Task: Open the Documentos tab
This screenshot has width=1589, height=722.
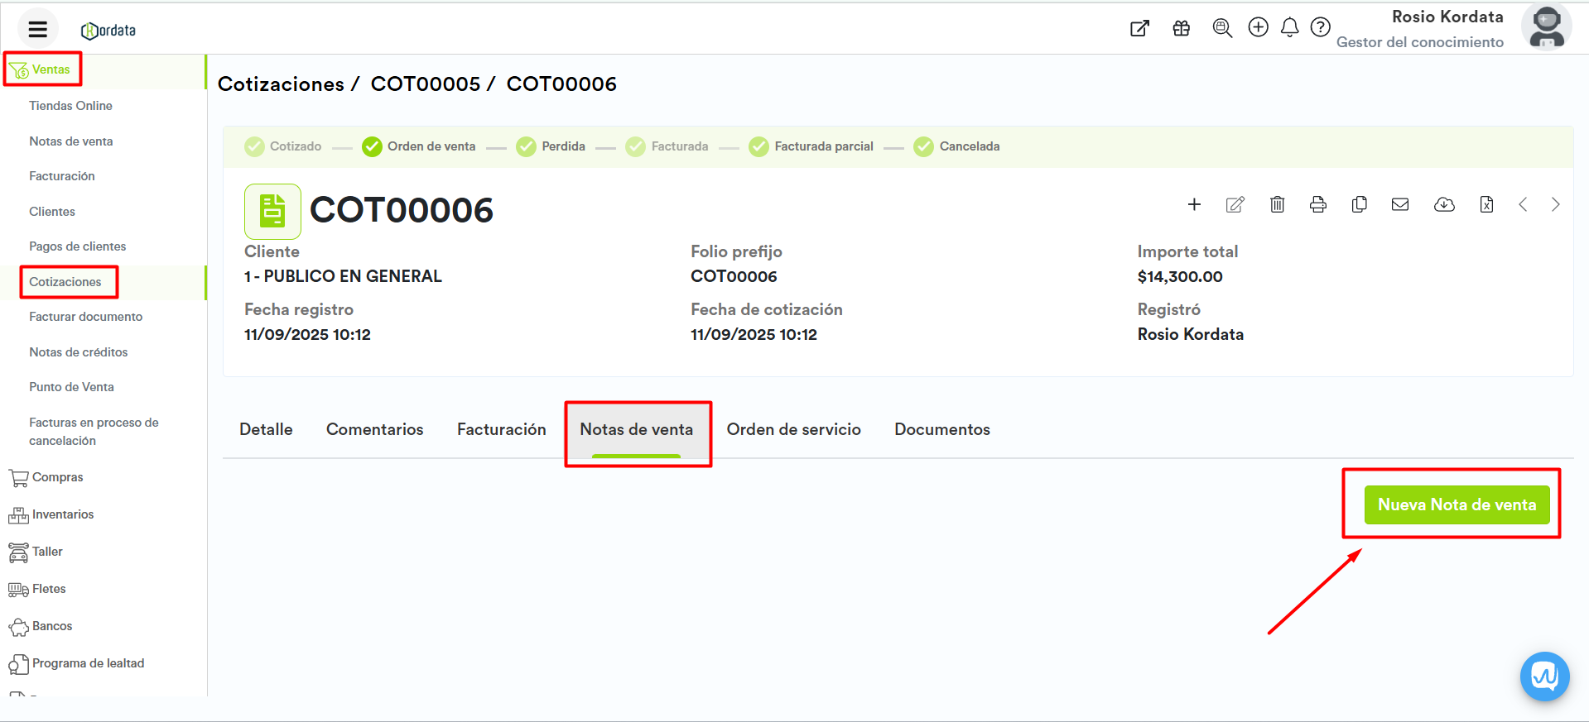Action: point(941,429)
